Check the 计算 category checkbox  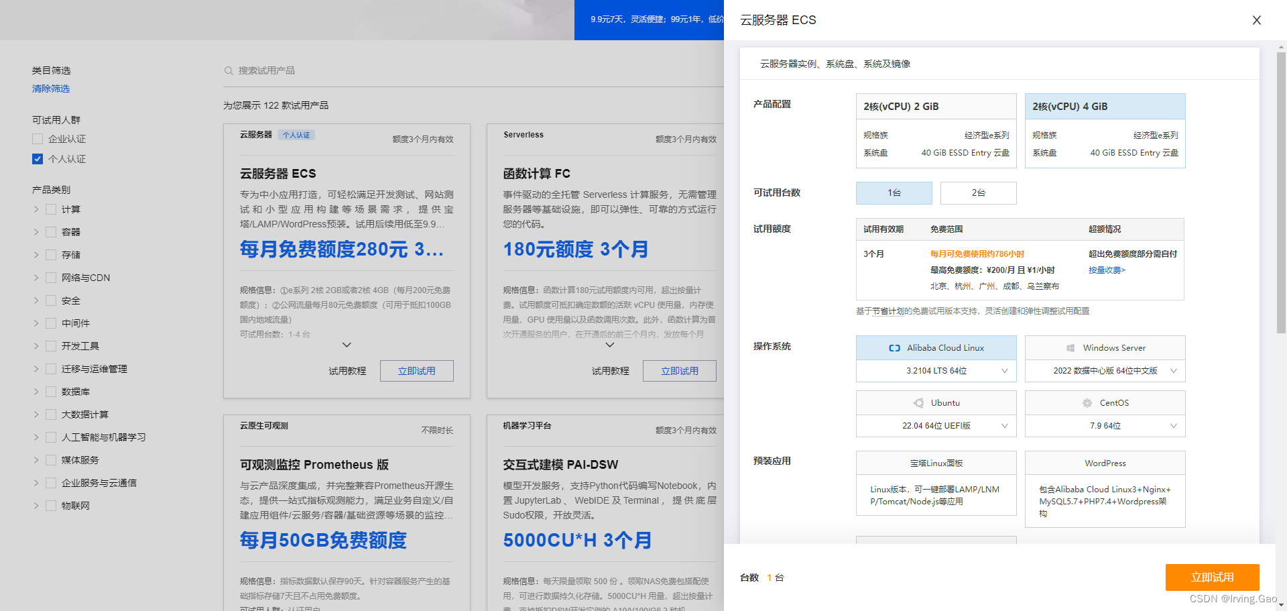51,209
